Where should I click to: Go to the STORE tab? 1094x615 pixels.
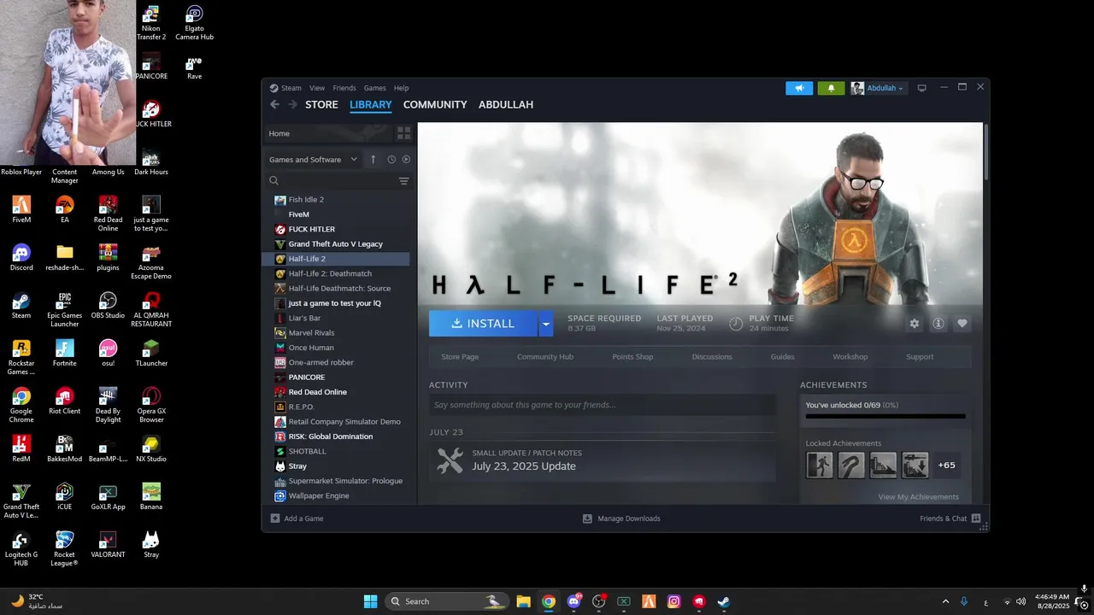pos(321,104)
